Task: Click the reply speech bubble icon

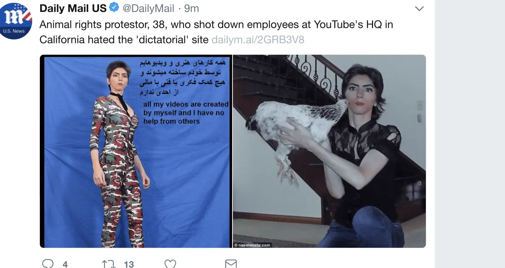Action: (x=48, y=264)
